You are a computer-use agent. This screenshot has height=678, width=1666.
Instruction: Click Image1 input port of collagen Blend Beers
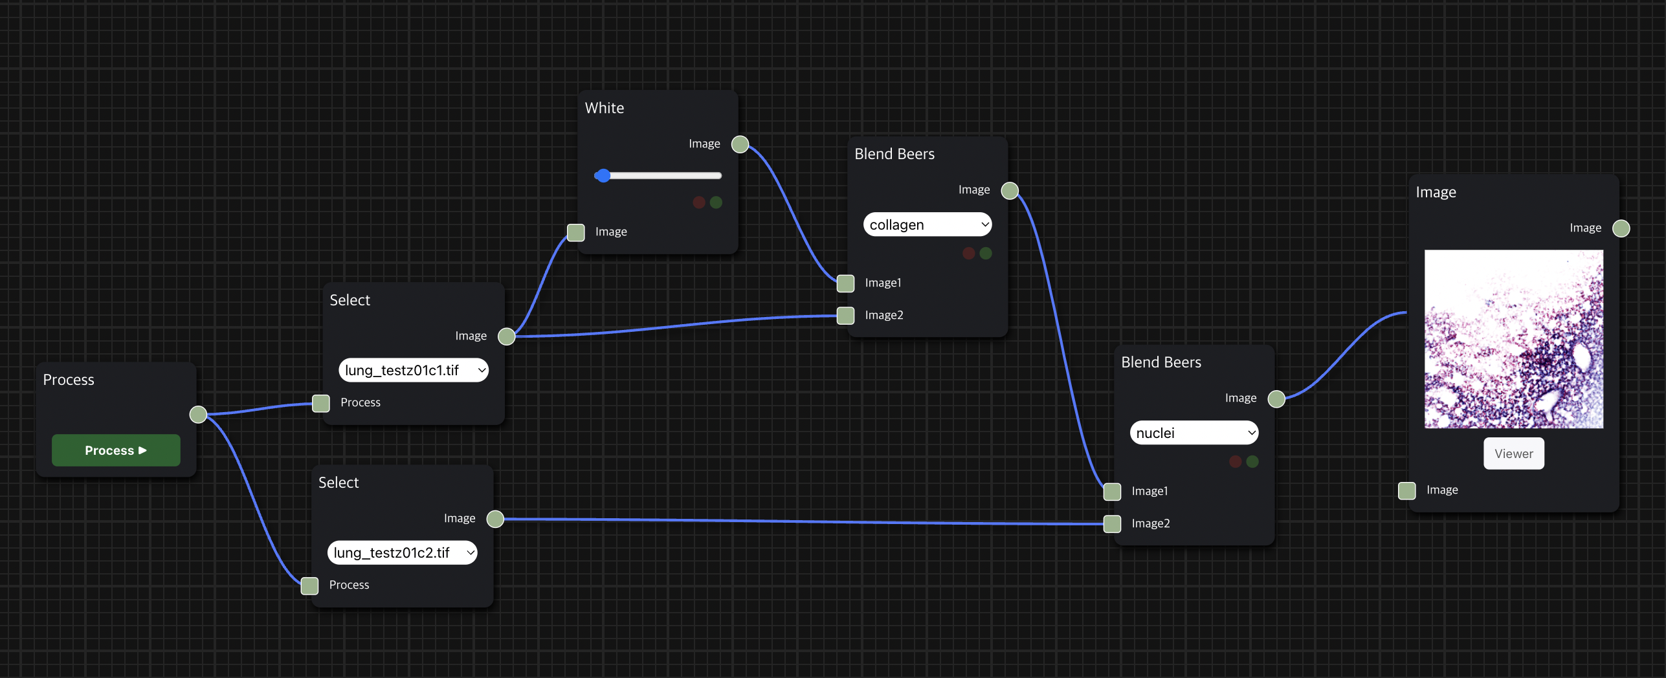coord(846,283)
